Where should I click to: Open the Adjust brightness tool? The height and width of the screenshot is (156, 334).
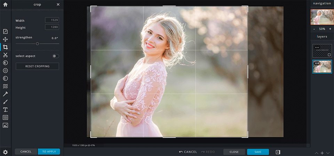point(5,63)
